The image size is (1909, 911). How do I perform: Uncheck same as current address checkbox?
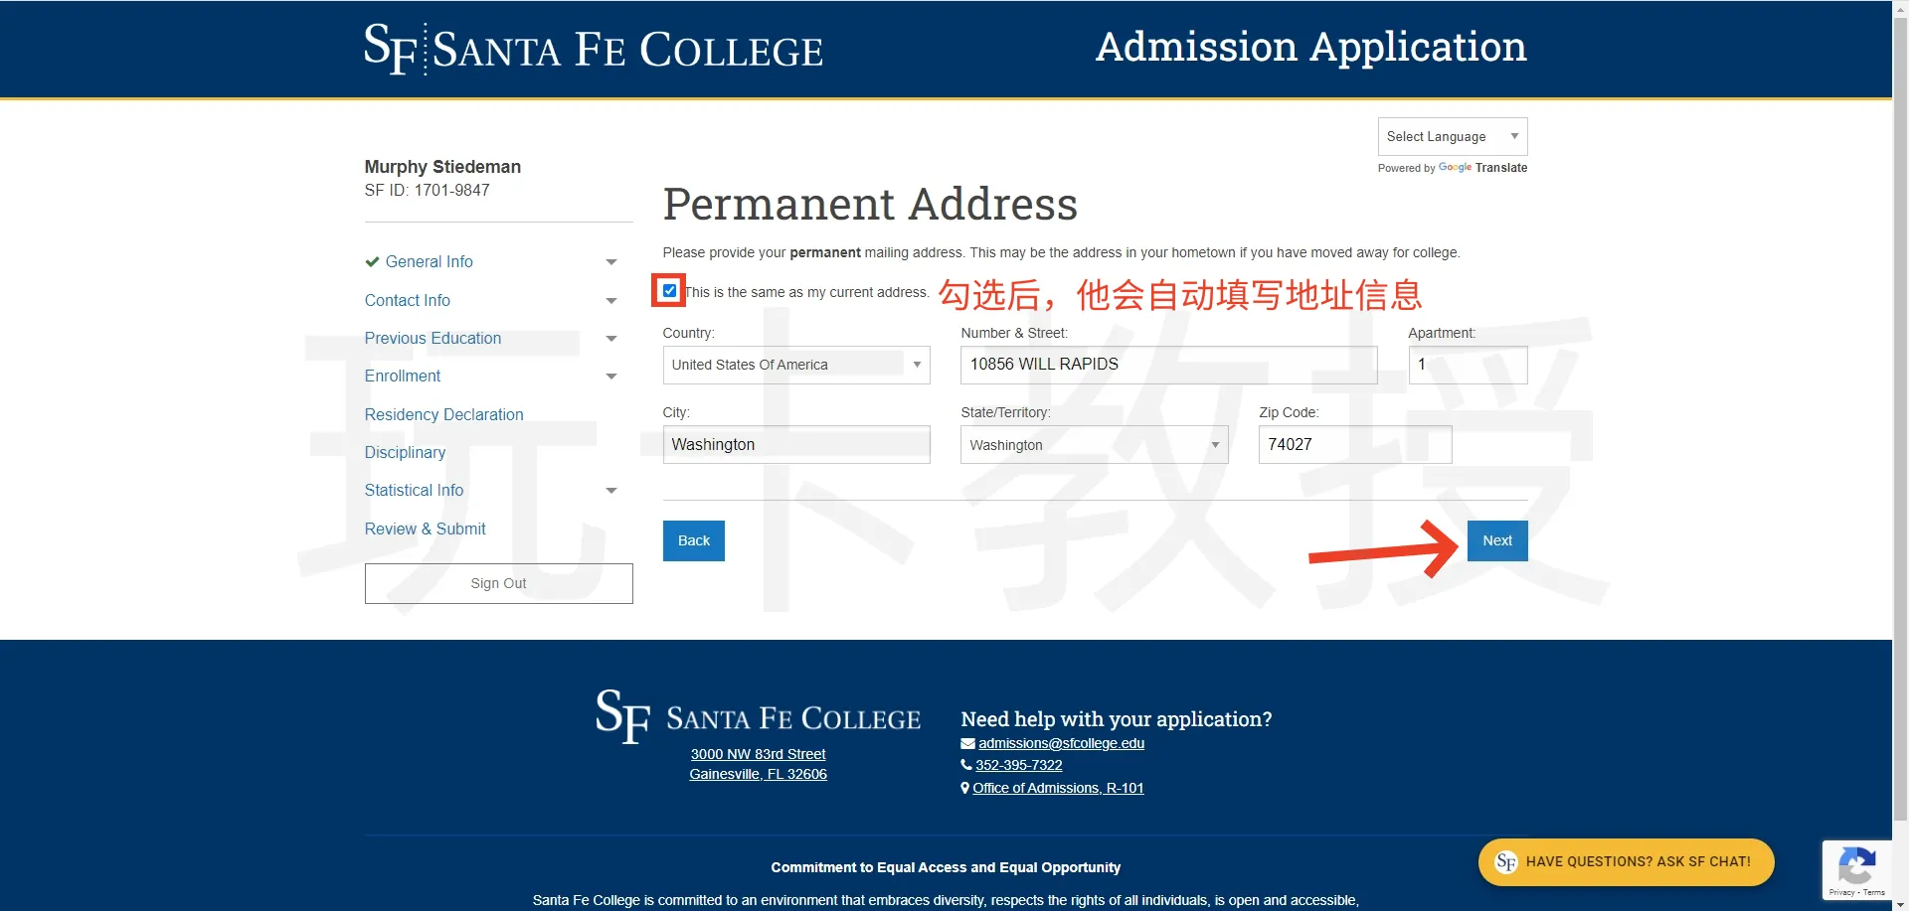(669, 291)
